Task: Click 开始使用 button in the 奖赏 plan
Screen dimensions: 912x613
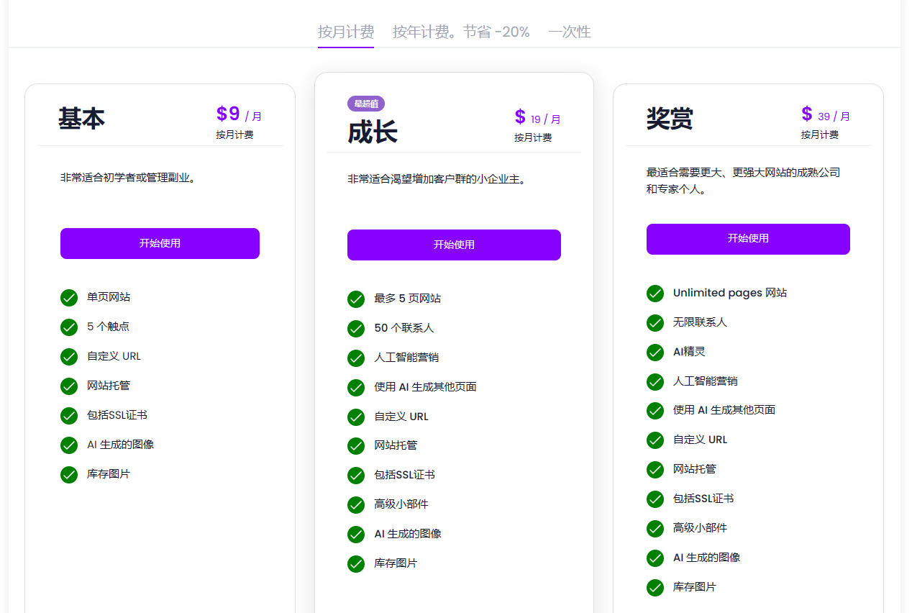Action: point(748,239)
